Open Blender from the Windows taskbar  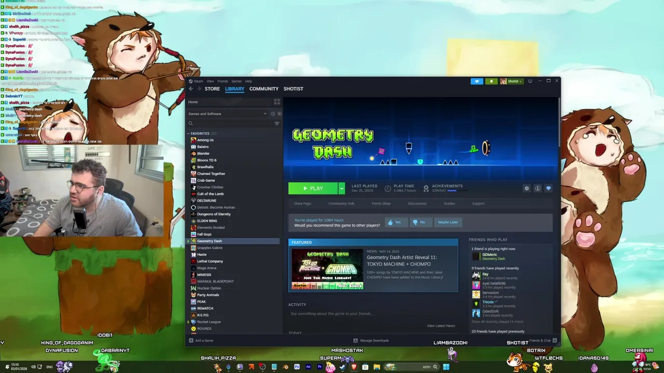[286, 367]
